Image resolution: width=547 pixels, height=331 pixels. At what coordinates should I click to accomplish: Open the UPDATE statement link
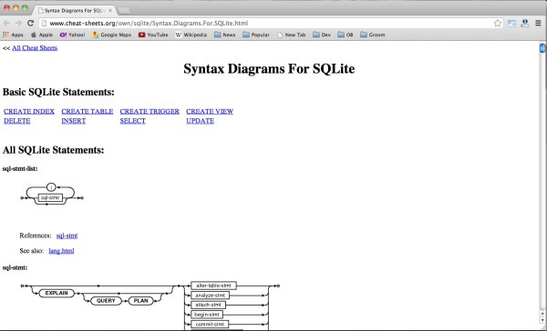(200, 121)
